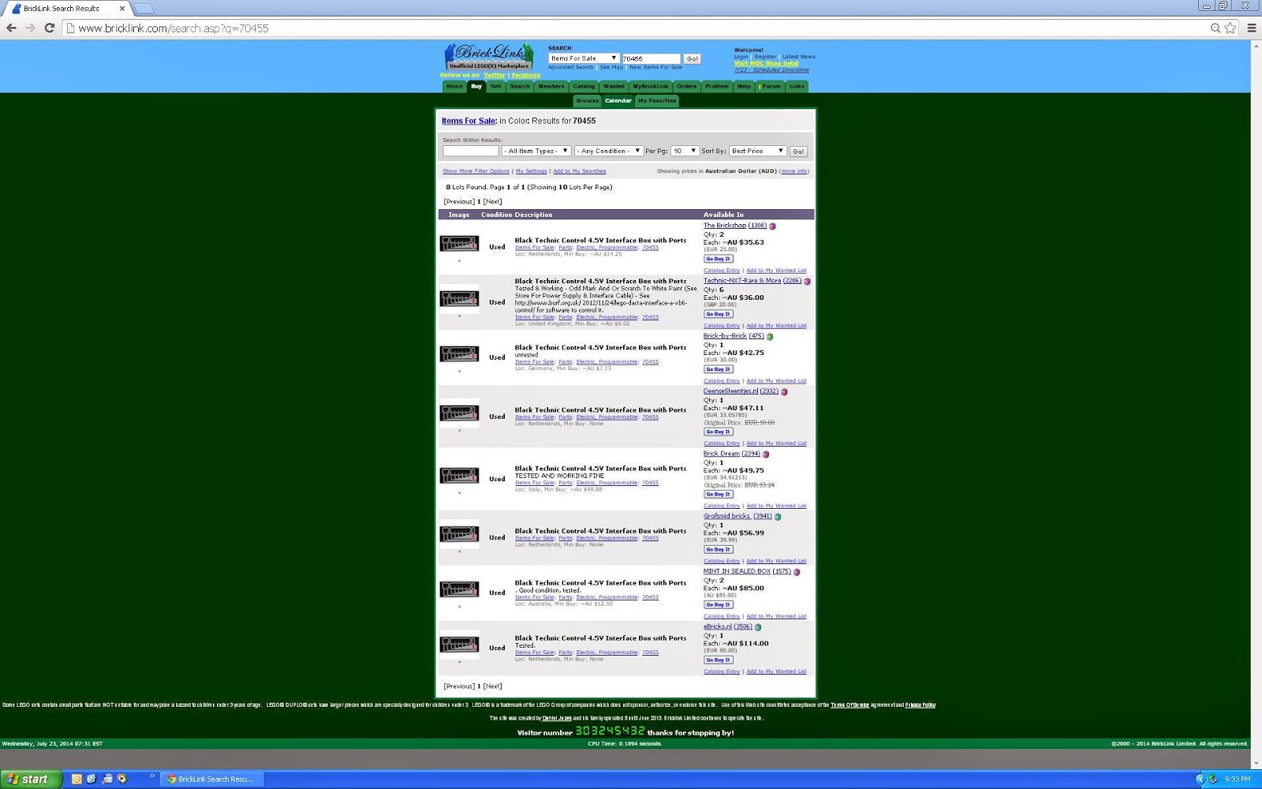Open item image for The Brickshop listing
The image size is (1262, 789).
tap(459, 244)
